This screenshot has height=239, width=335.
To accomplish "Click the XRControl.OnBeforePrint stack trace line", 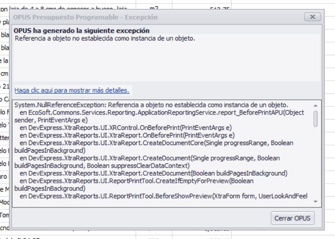I will (125, 128).
